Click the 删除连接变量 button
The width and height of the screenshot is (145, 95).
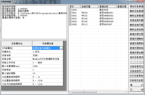[136, 25]
